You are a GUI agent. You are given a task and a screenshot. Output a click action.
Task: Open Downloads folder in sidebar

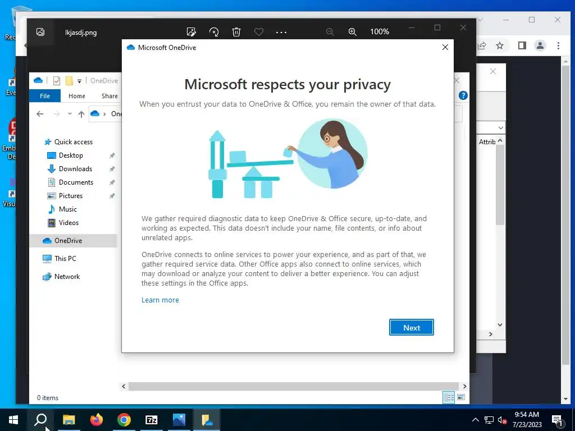(76, 169)
